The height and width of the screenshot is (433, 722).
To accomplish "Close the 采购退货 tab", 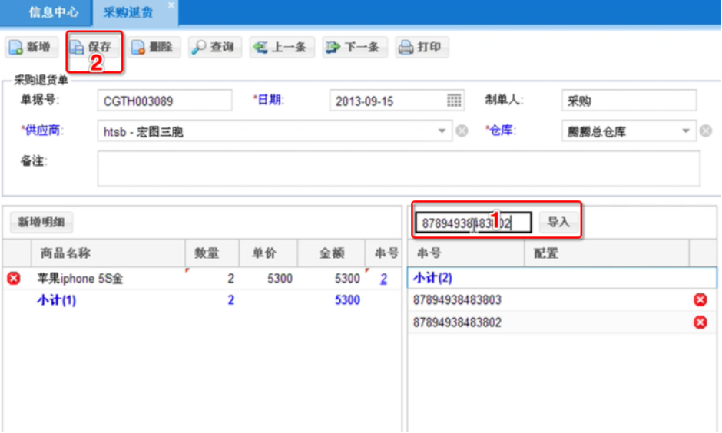I will 171,5.
